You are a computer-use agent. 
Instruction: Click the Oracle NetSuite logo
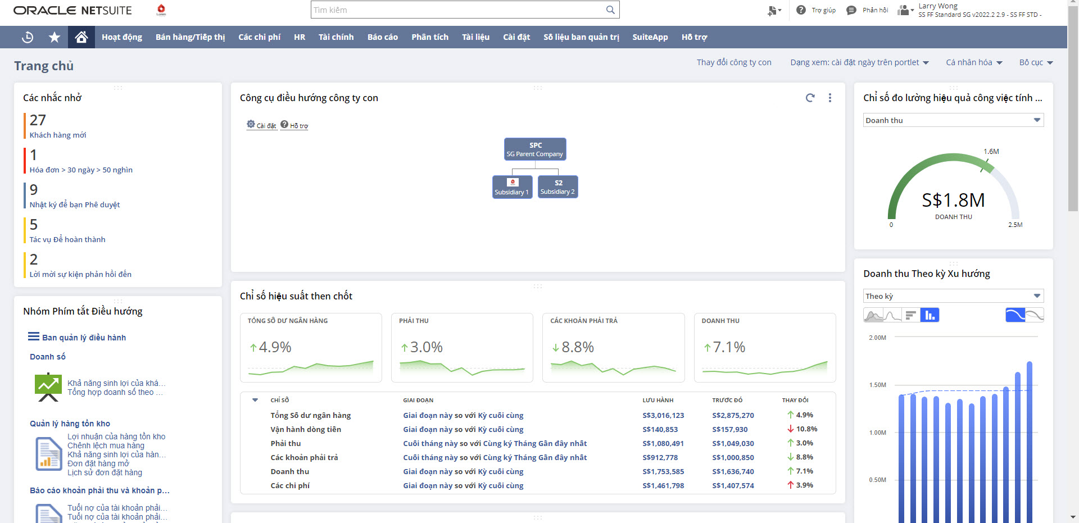tap(72, 10)
